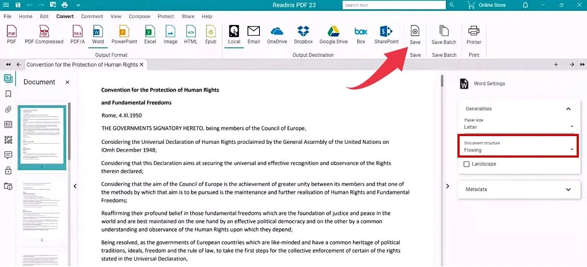The image size is (587, 267).
Task: Choose Box output destination
Action: [361, 34]
